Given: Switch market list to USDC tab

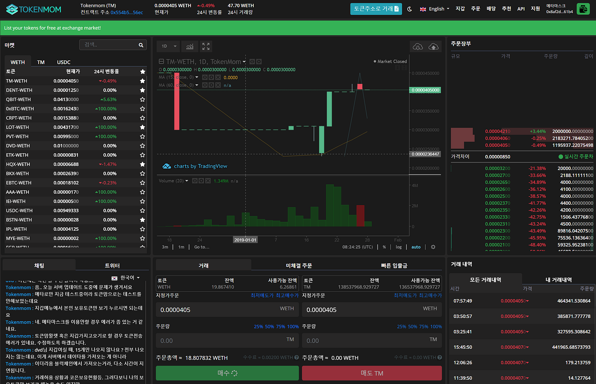Looking at the screenshot, I should (x=64, y=62).
